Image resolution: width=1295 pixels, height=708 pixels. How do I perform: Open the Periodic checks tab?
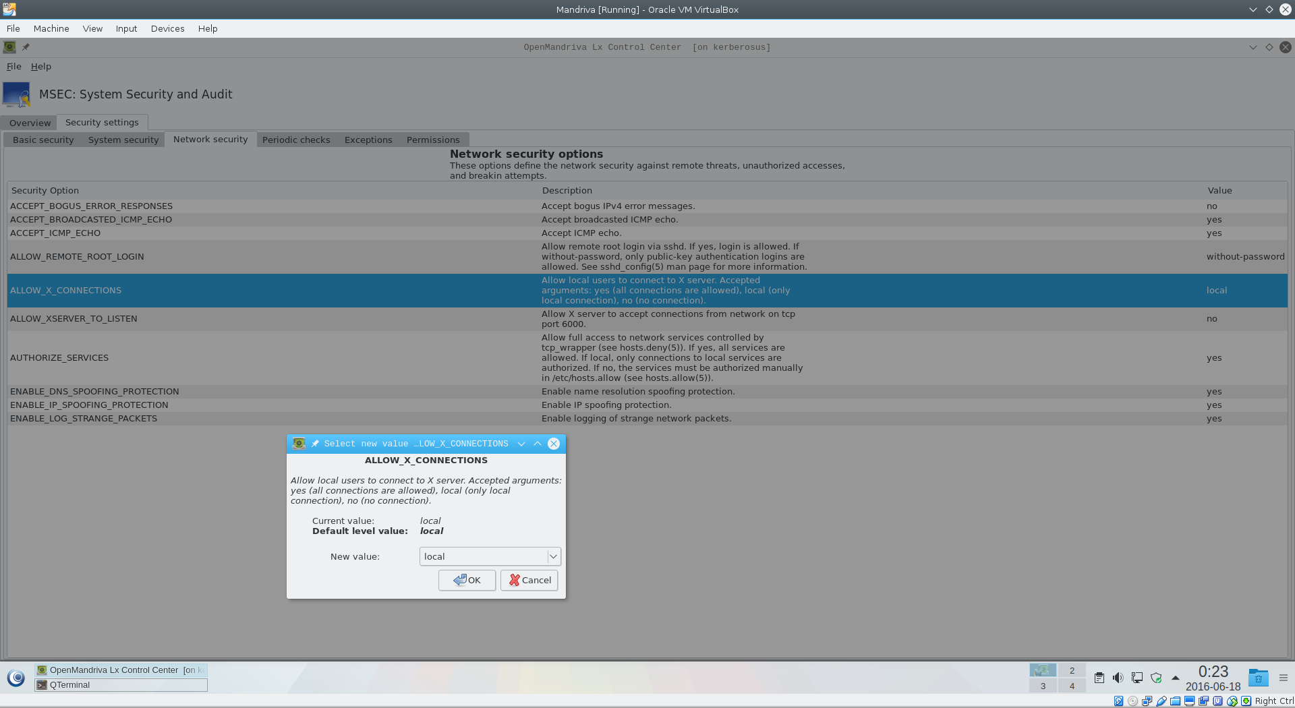coord(296,140)
